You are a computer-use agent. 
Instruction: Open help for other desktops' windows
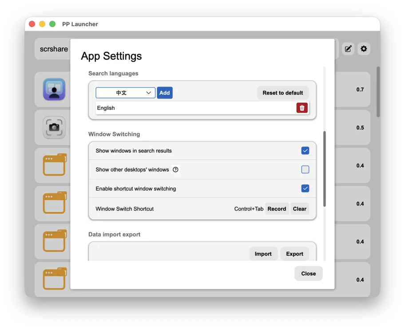[x=175, y=169]
